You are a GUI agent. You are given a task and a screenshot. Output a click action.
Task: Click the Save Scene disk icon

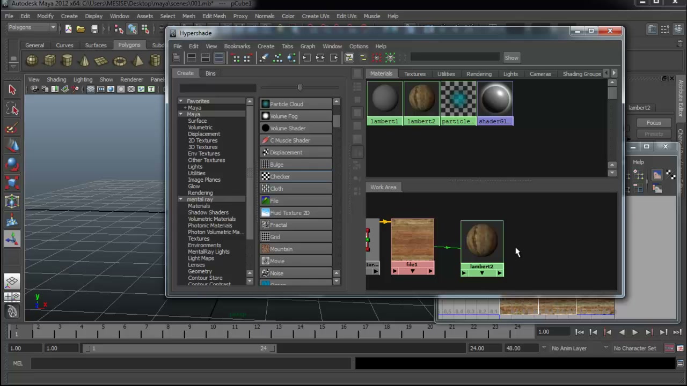point(94,29)
